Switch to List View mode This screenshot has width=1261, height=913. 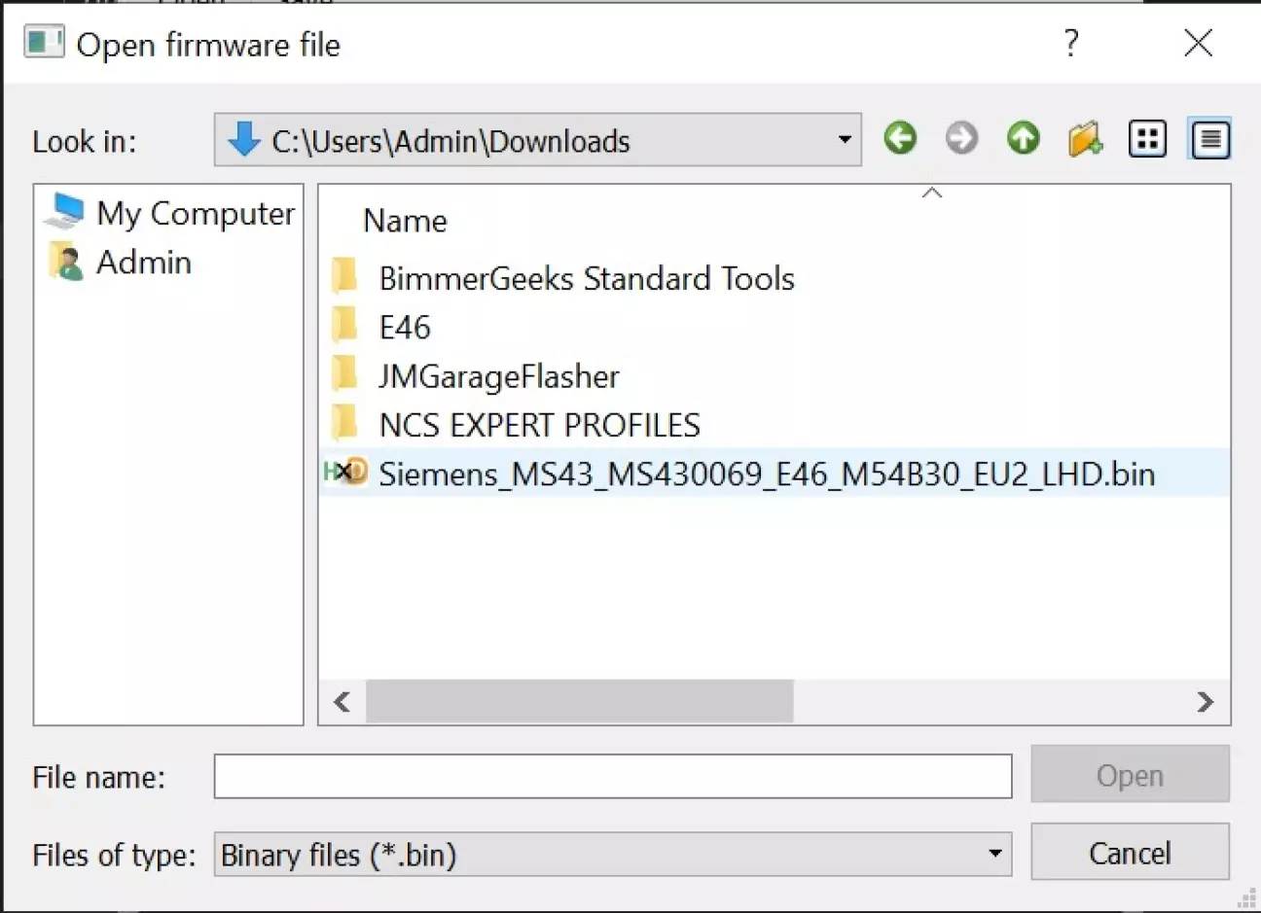pyautogui.click(x=1148, y=139)
